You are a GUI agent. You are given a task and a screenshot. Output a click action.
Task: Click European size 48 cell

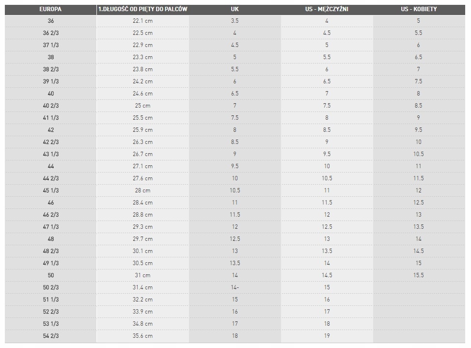click(51, 239)
